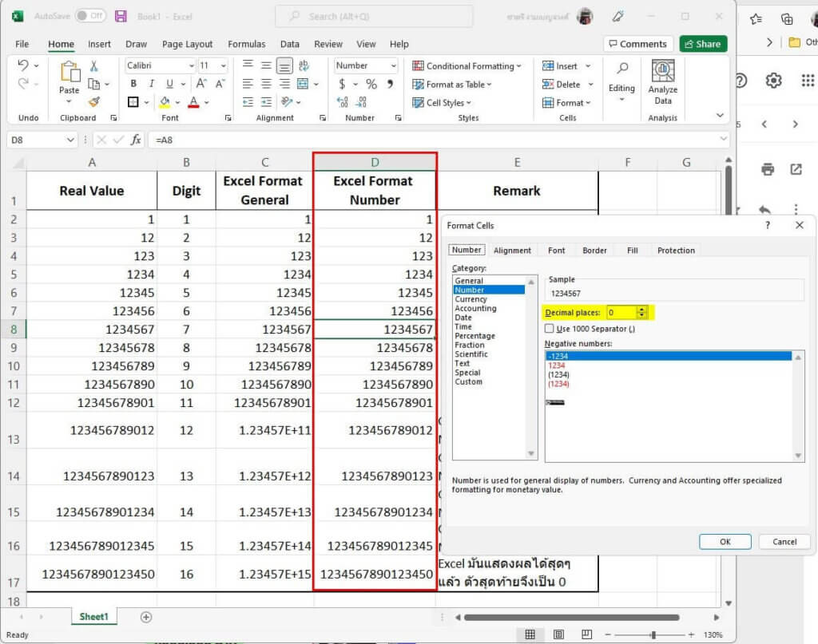
Task: Increase Decimal places with up spinner
Action: coord(642,310)
